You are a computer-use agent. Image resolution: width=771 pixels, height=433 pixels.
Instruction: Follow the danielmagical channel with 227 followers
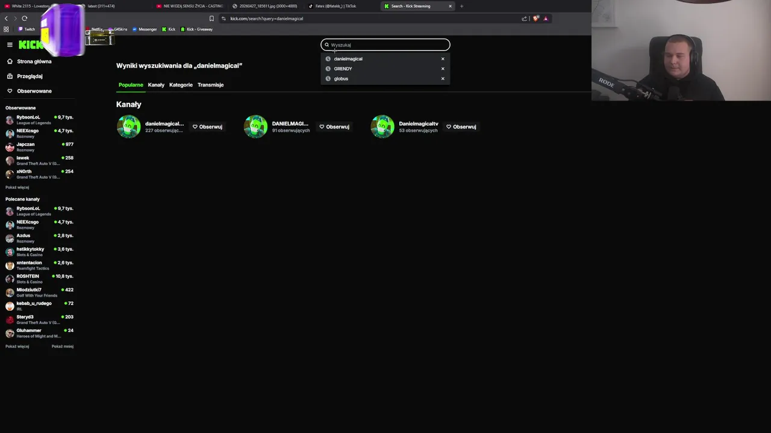(207, 127)
